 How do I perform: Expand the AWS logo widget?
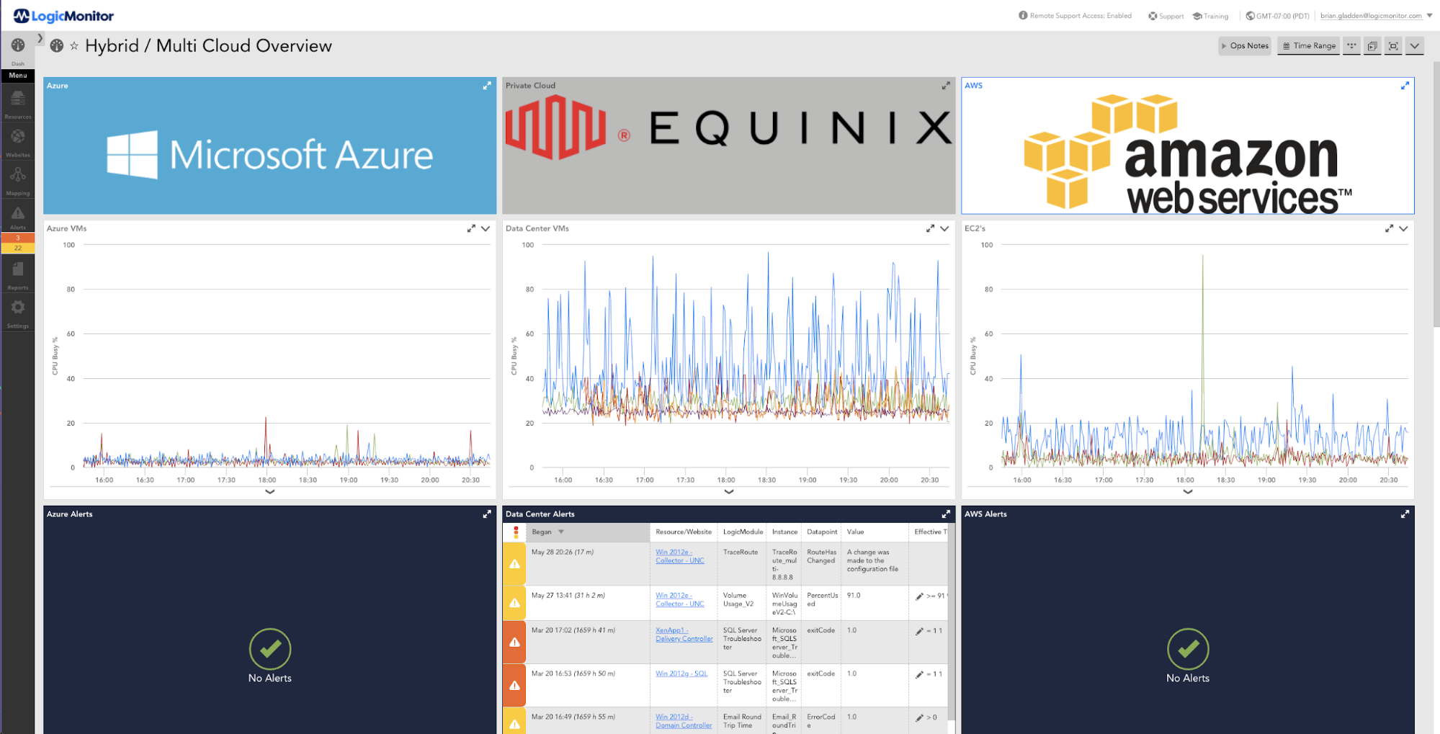(1405, 86)
